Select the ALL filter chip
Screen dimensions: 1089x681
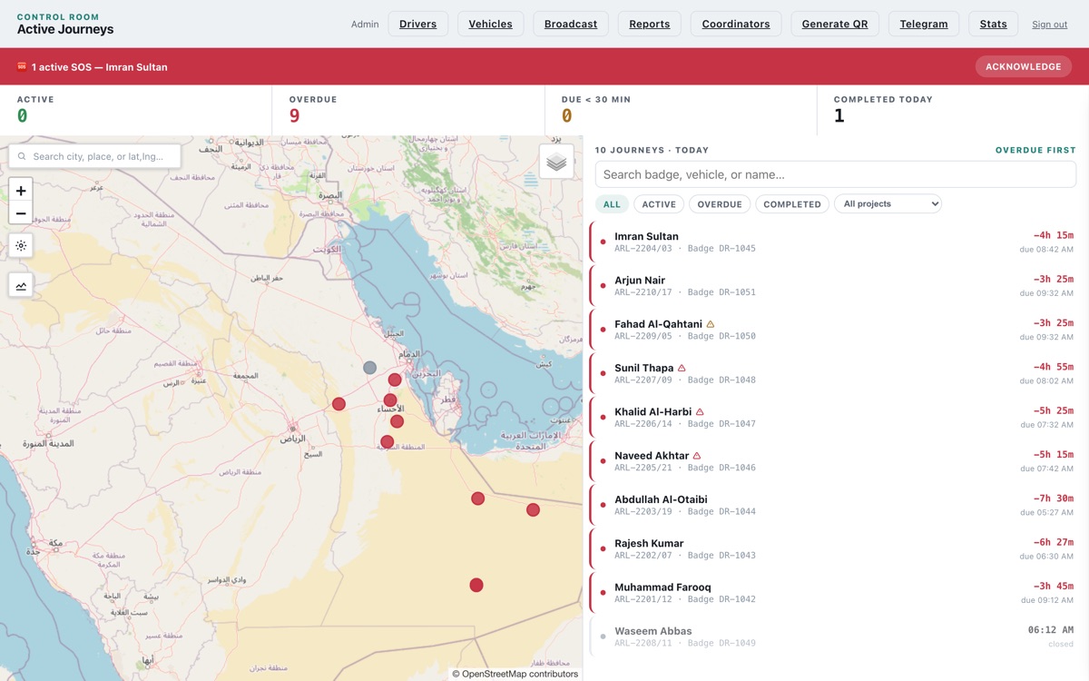tap(612, 204)
